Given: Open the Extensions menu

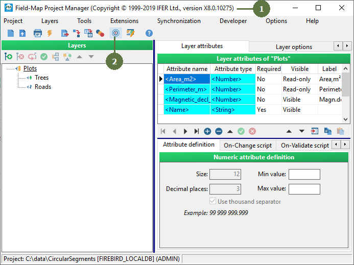Looking at the screenshot, I should [x=124, y=21].
